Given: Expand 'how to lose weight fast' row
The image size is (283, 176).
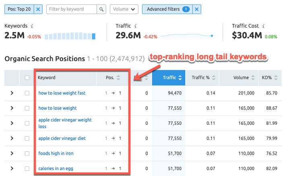Looking at the screenshot, I should (x=12, y=93).
